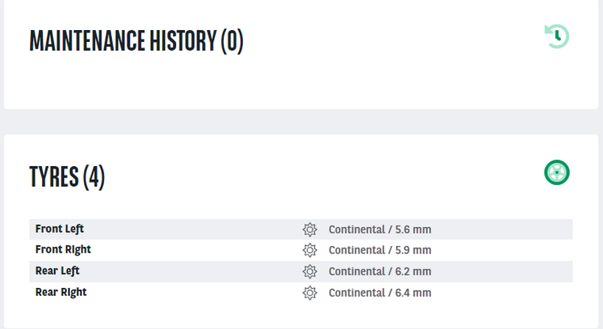Select the Rear Left tyre label
This screenshot has width=603, height=329.
pyautogui.click(x=57, y=271)
